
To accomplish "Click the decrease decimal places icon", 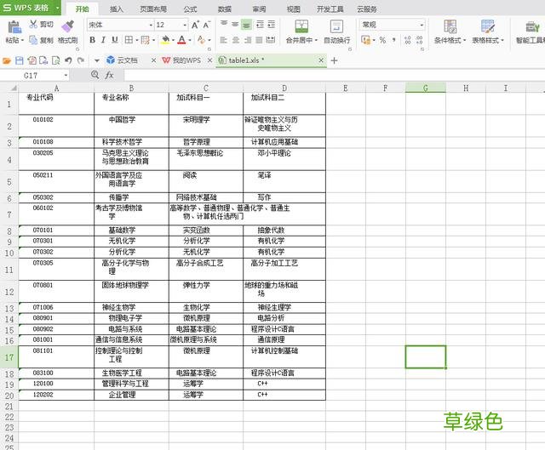I will [x=419, y=40].
